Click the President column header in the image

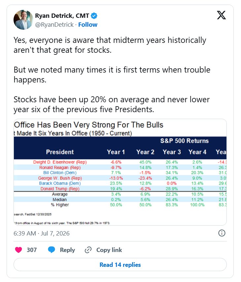pyautogui.click(x=60, y=152)
